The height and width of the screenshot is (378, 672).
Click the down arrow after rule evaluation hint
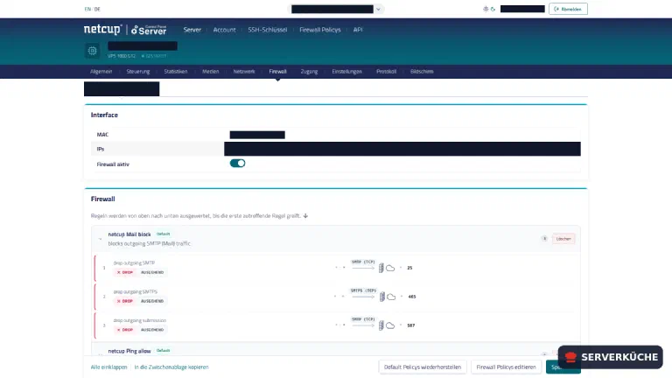point(305,216)
